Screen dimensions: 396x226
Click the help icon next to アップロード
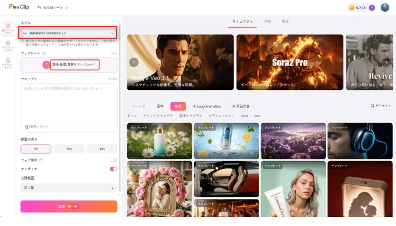[44, 54]
